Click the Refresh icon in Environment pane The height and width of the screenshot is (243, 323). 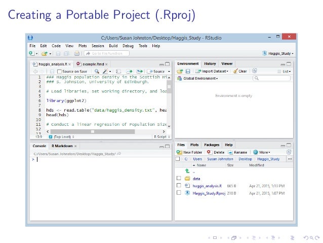[x=255, y=71]
